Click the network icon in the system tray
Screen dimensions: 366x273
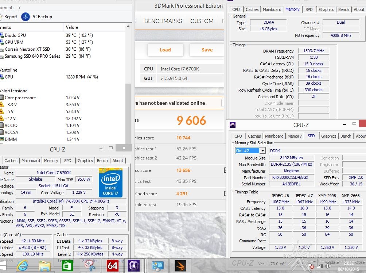[x=320, y=266]
